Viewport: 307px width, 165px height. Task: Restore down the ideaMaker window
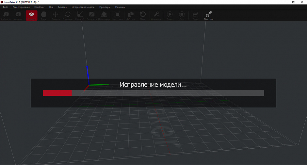293,2
